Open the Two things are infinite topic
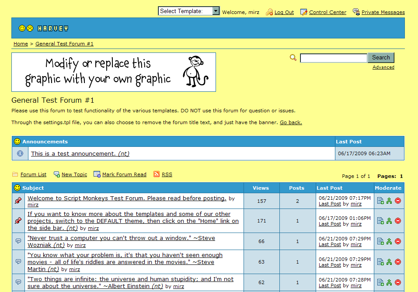The image size is (418, 292). click(130, 282)
